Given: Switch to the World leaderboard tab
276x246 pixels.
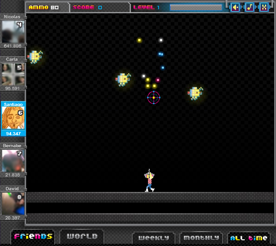Looking at the screenshot, I should (x=82, y=236).
